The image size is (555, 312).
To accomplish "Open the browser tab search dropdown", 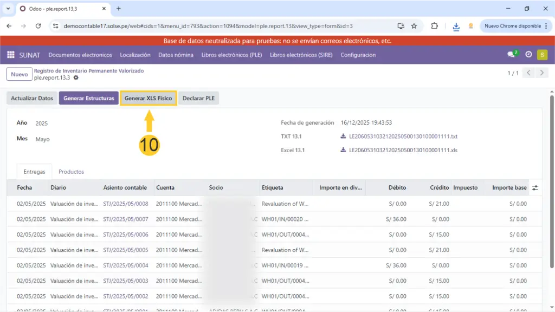I will [8, 9].
